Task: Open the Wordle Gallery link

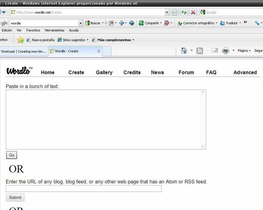Action: (x=104, y=72)
